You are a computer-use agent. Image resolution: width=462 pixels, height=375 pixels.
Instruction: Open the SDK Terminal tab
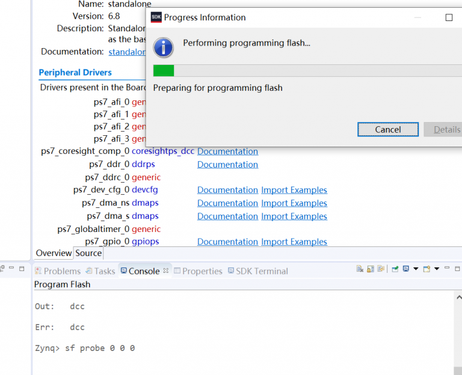(x=257, y=271)
